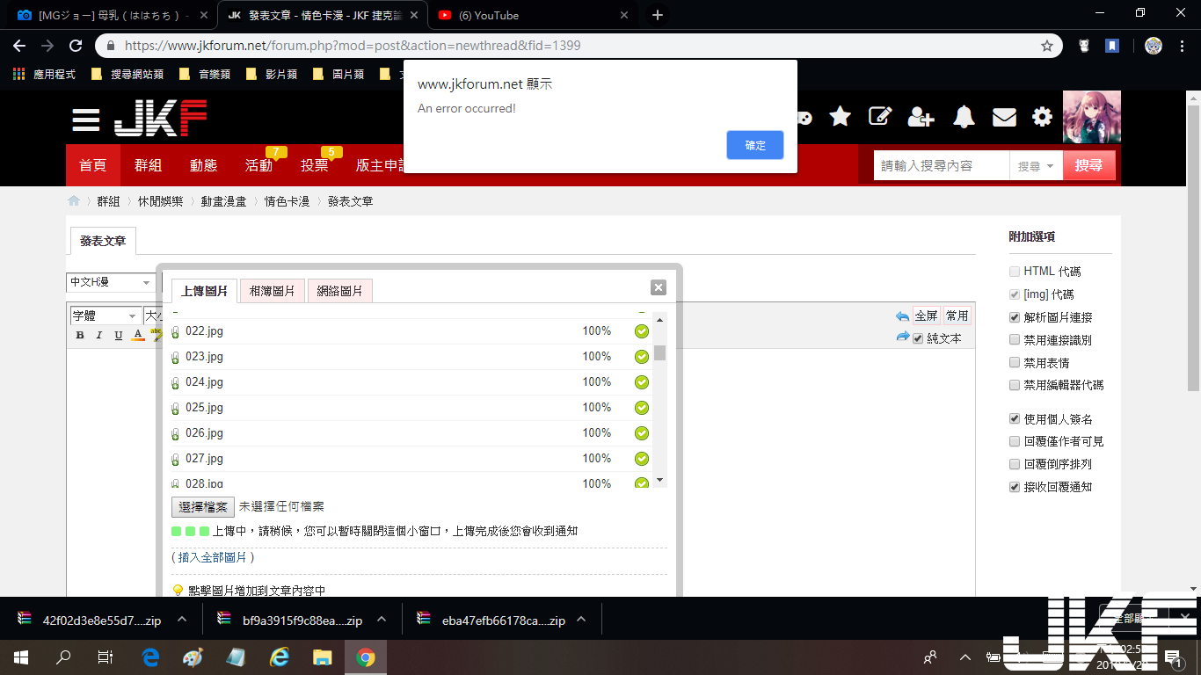Open the 字體 font dropdown
The image size is (1201, 675).
coord(105,316)
